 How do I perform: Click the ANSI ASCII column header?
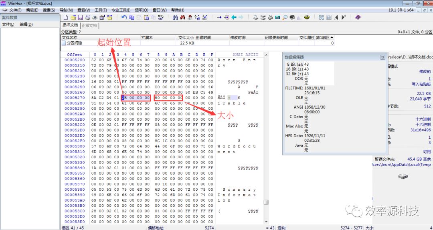pos(245,54)
